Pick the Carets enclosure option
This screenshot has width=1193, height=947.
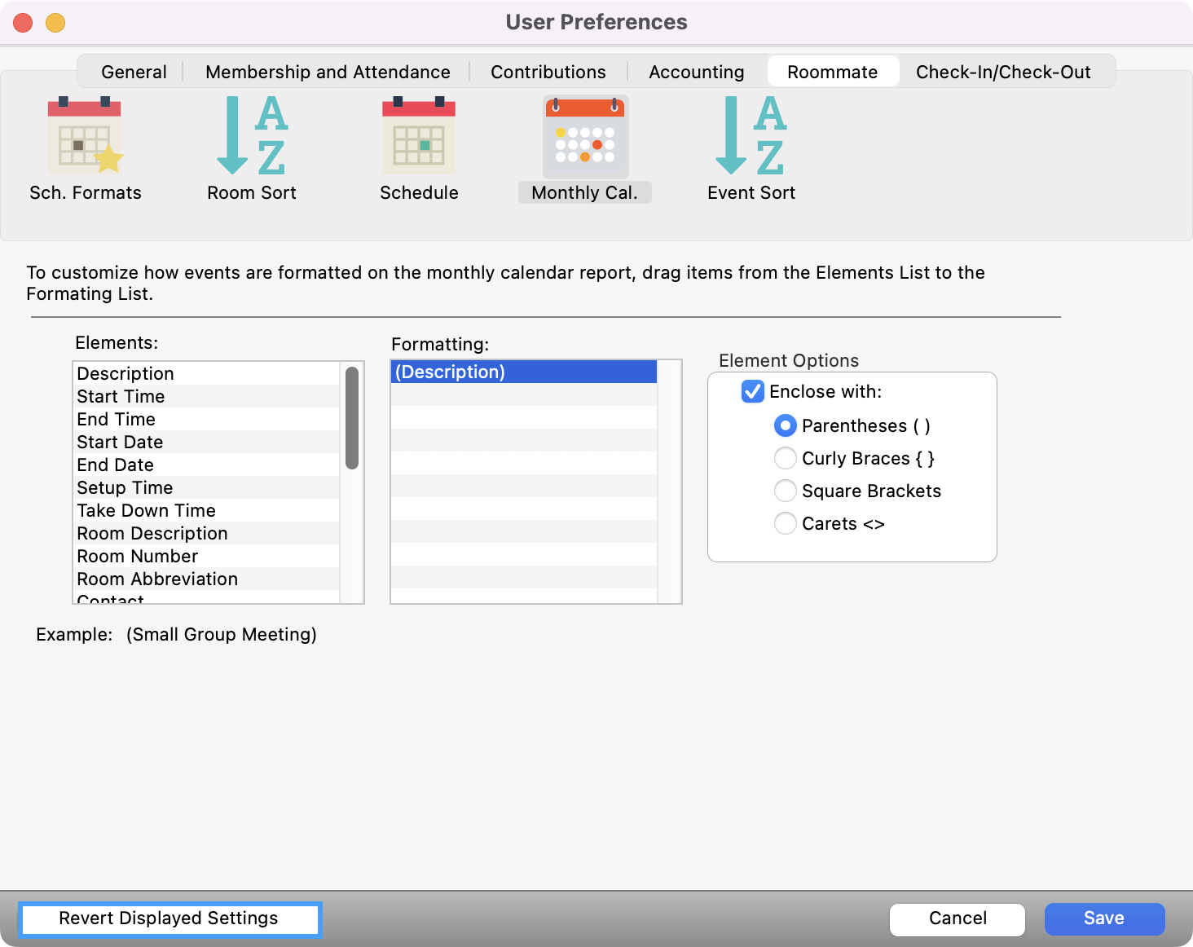click(x=785, y=523)
